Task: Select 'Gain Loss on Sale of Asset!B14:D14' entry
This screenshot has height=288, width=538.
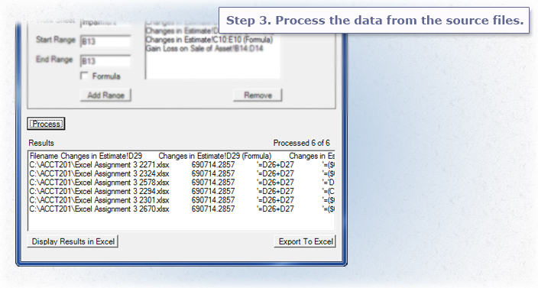Action: [x=204, y=48]
